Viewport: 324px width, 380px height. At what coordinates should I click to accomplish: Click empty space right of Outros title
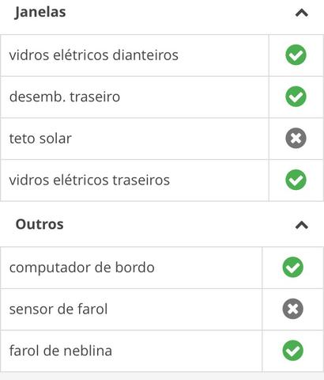tap(179, 225)
